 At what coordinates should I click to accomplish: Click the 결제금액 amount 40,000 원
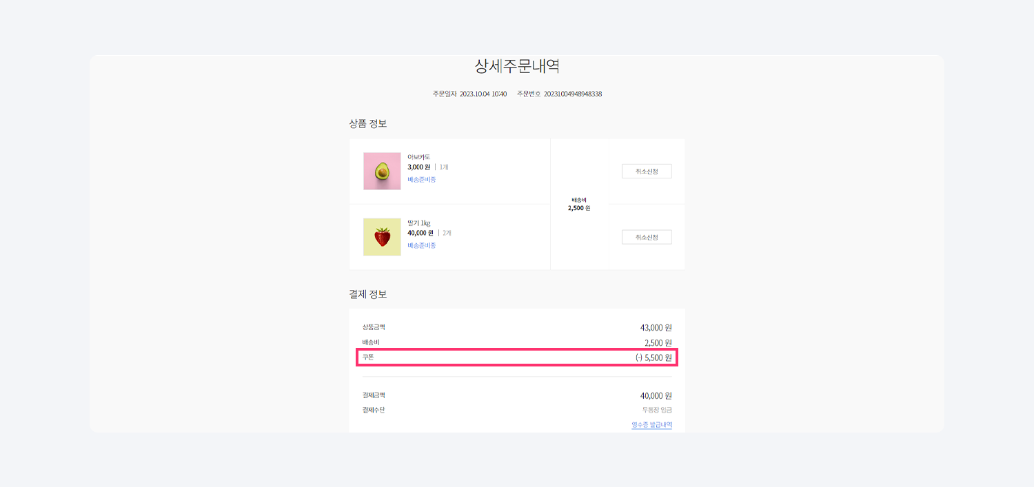point(656,396)
